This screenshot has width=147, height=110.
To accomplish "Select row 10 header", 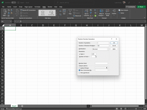I will tap(2, 60).
